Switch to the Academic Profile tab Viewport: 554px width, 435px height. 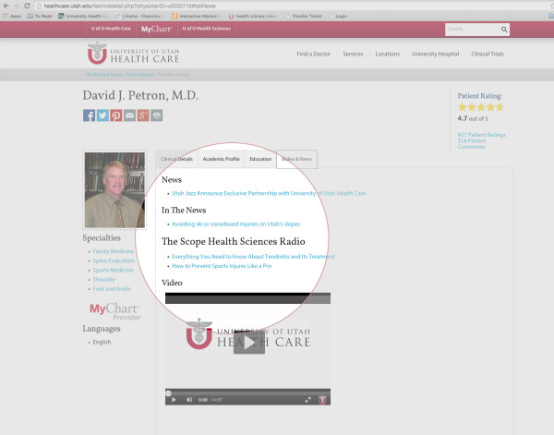[x=221, y=159]
